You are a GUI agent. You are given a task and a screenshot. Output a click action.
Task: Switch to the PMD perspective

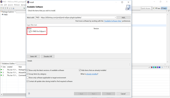164,8
